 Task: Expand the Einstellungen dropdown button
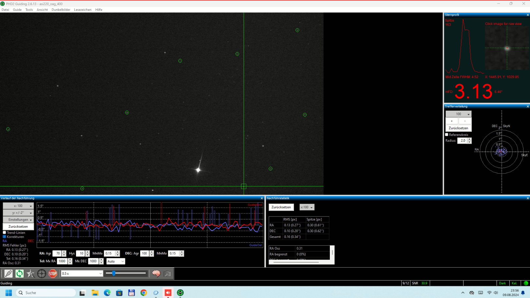(x=18, y=220)
